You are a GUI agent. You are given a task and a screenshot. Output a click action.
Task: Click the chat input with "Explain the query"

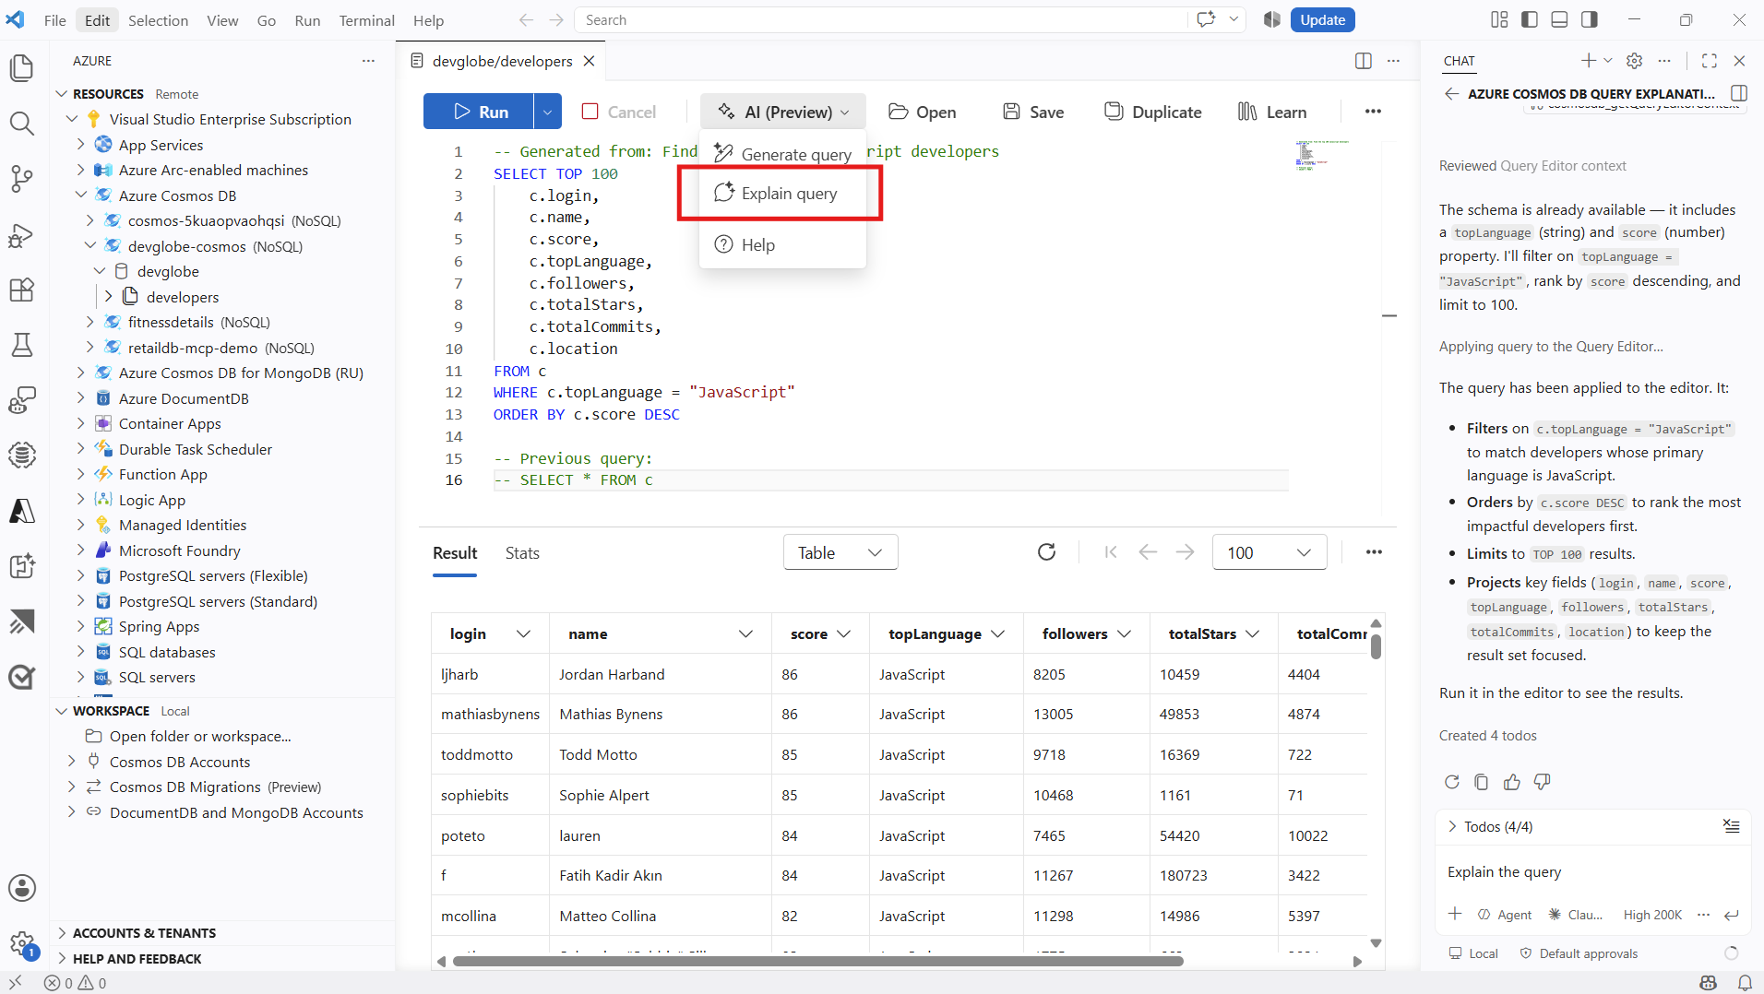pyautogui.click(x=1591, y=872)
